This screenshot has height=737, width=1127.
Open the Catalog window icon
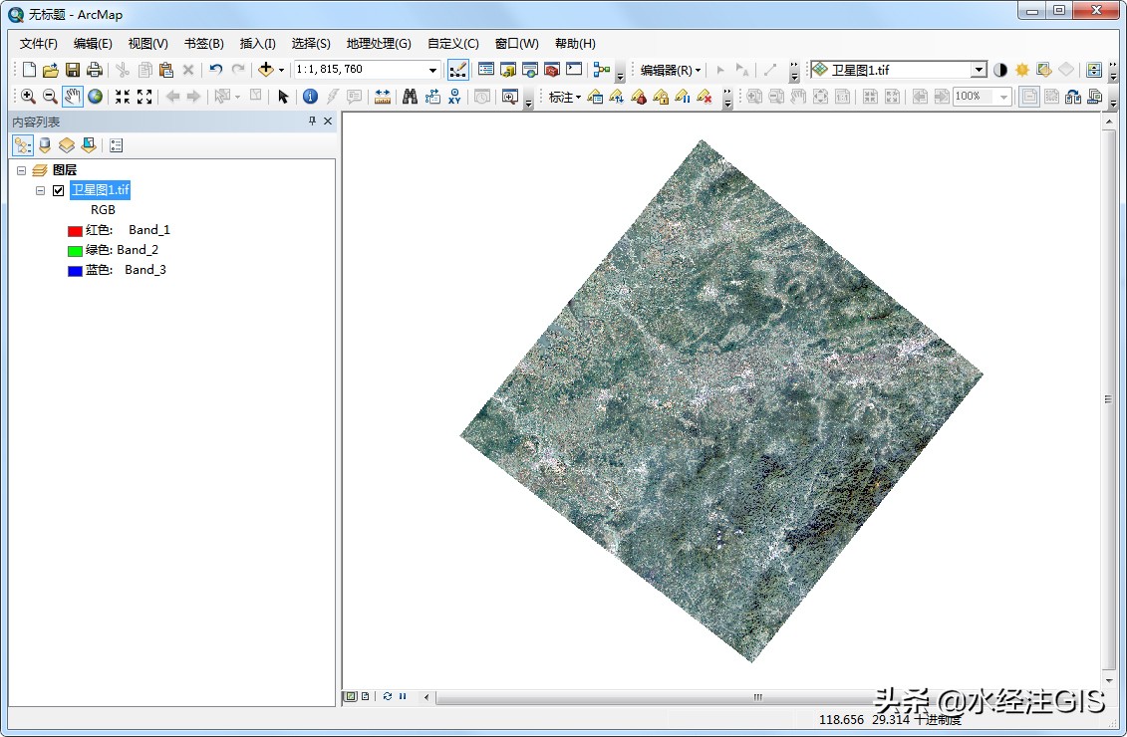[508, 69]
